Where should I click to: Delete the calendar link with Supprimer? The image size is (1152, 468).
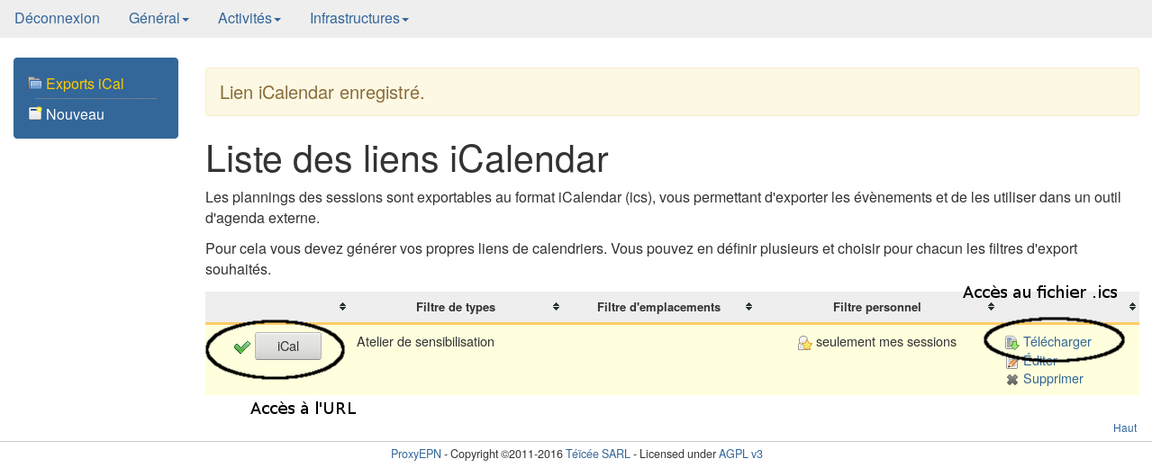(1053, 379)
